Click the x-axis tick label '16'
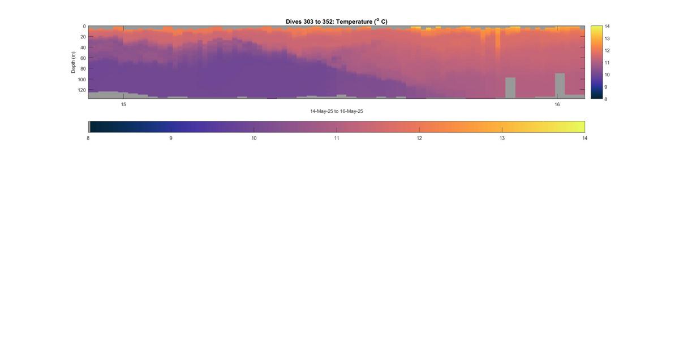The width and height of the screenshot is (679, 345). [557, 104]
